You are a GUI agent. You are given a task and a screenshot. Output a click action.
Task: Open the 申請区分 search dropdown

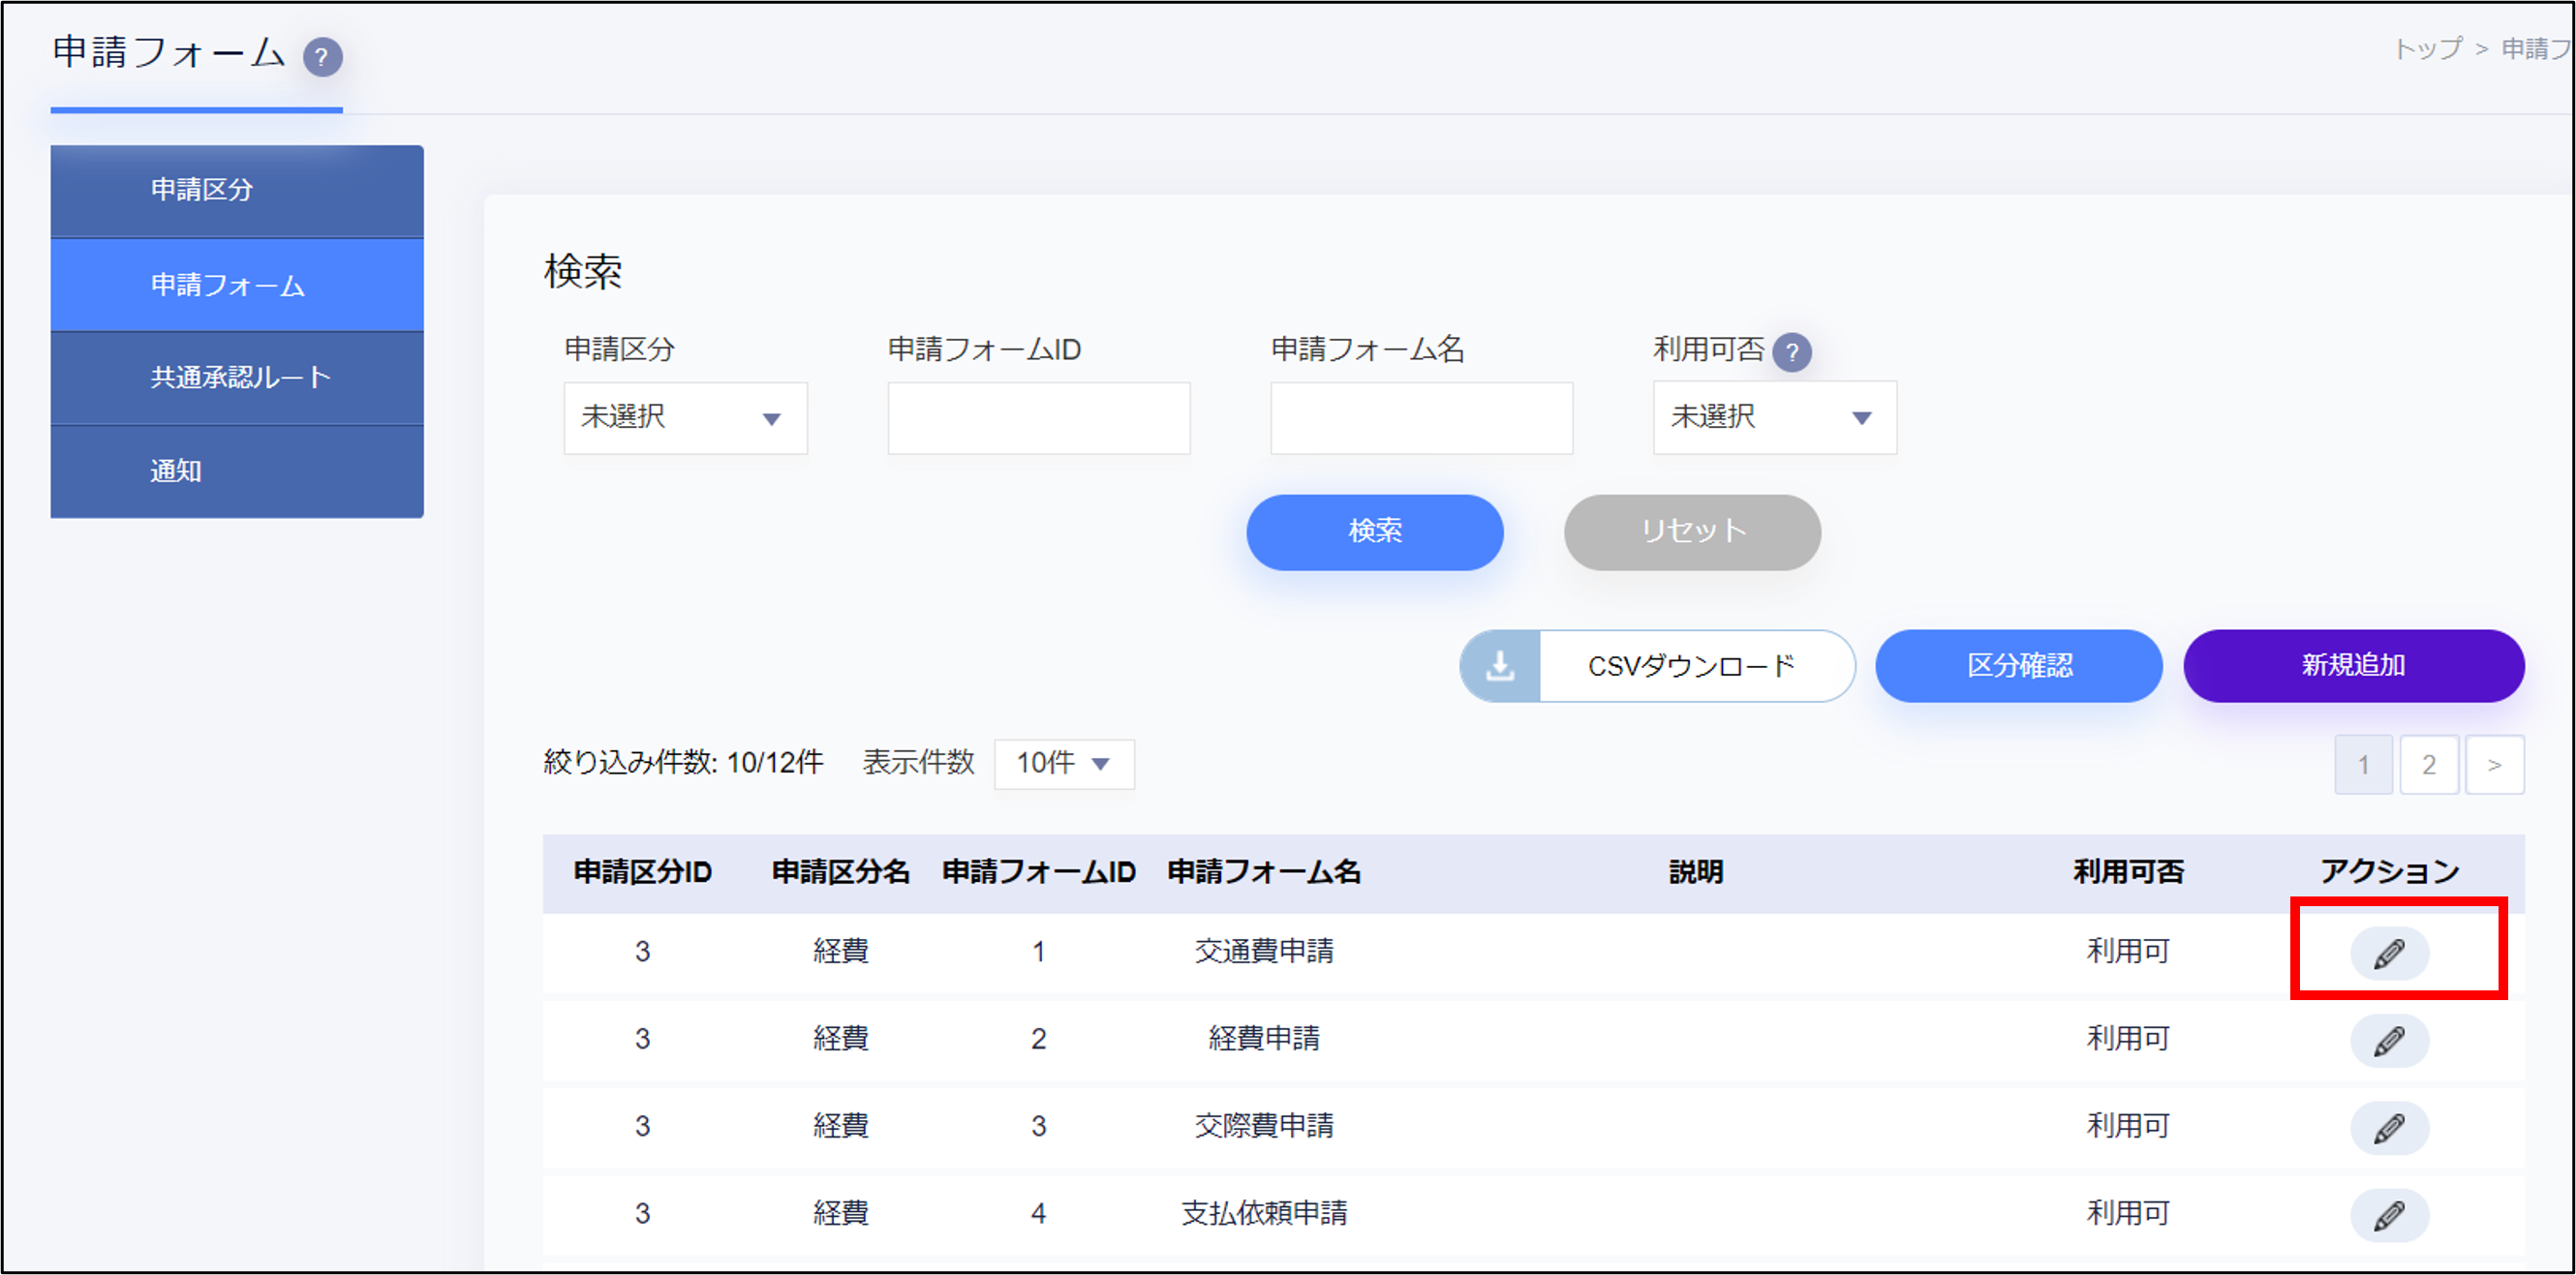pyautogui.click(x=685, y=418)
